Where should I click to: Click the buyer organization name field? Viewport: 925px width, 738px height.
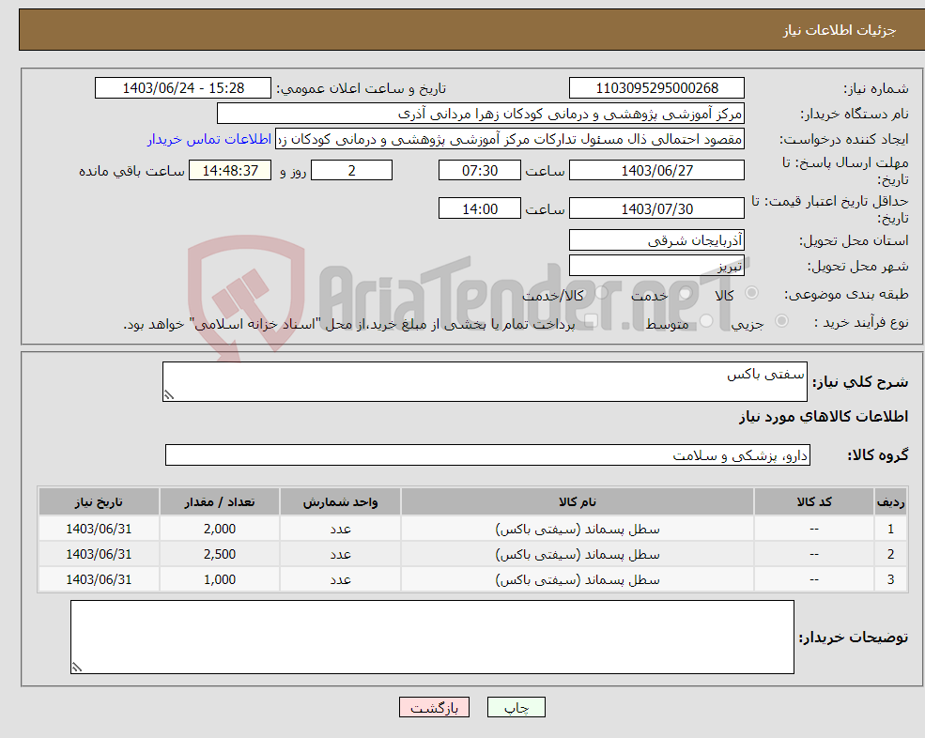pos(481,114)
